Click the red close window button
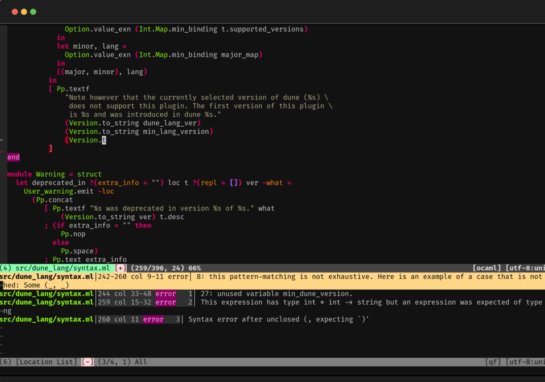The image size is (545, 382). (15, 12)
